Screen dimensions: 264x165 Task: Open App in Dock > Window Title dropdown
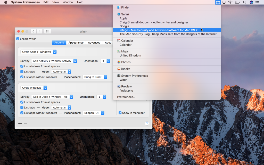tap(52, 97)
